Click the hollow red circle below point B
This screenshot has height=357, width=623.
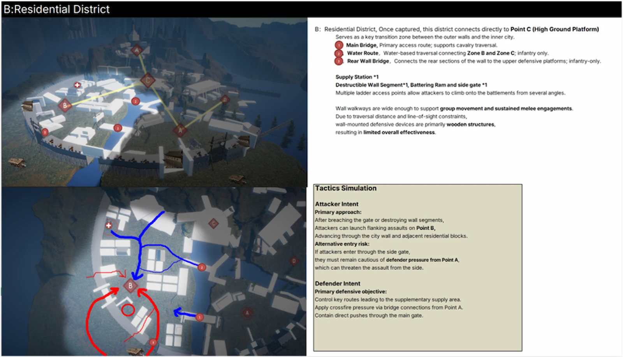pyautogui.click(x=128, y=310)
